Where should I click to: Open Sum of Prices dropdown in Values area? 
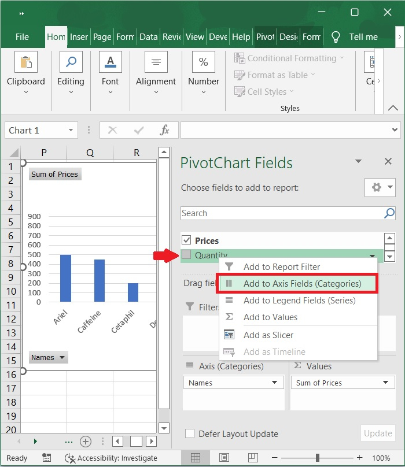pos(385,383)
